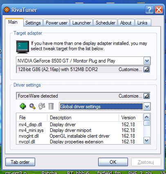Expand the NVIDIA GeForce 8500 GT adapter dropdown
Screen dimensions: 166x174
coord(147,61)
